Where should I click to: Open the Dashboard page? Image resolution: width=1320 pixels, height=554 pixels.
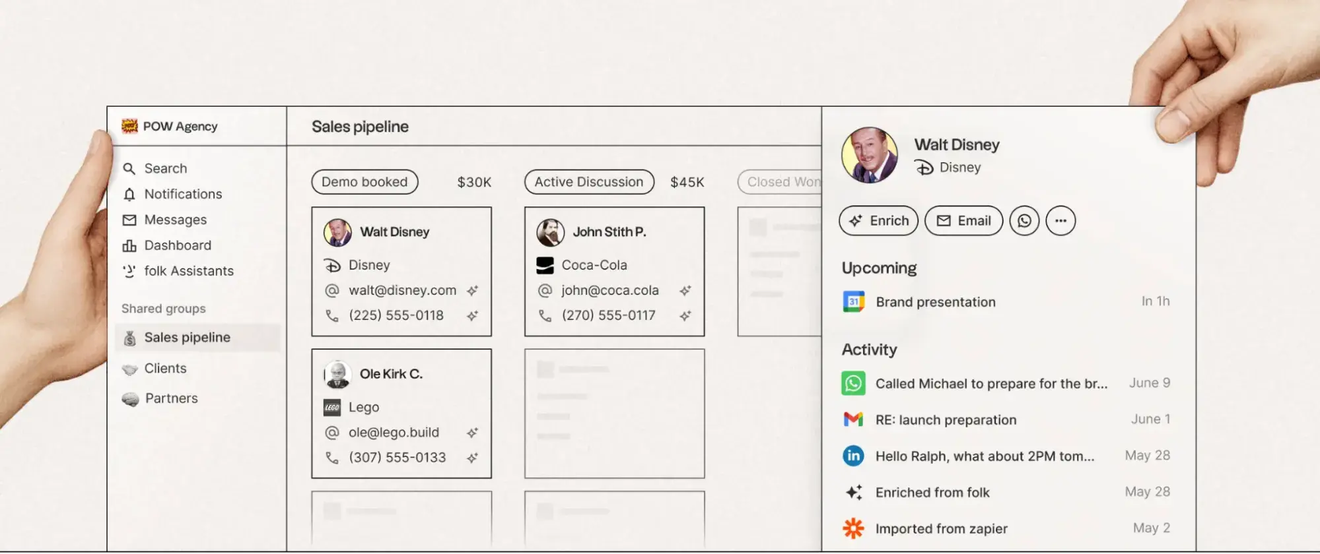point(167,245)
